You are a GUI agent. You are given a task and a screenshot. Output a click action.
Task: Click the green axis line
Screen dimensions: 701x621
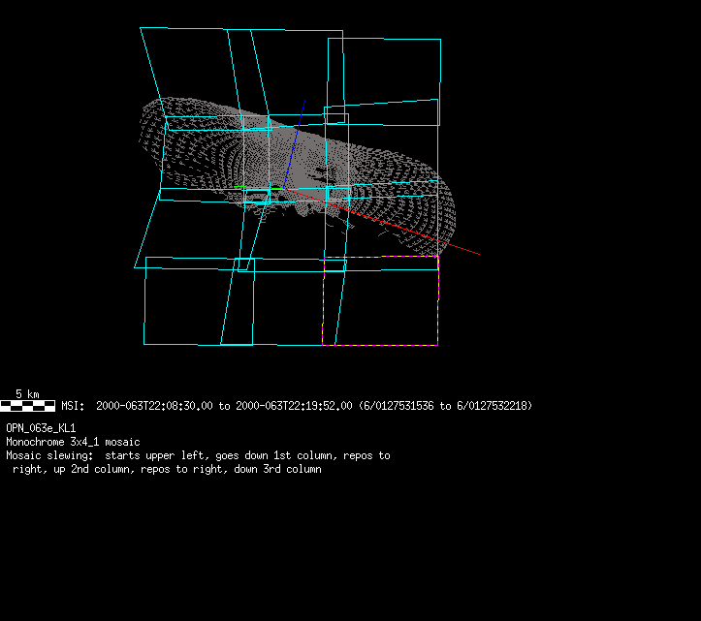[x=259, y=188]
